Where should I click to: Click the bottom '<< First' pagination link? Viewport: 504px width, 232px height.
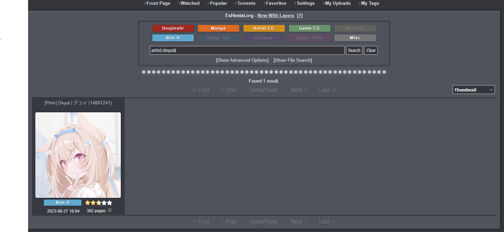(x=200, y=221)
